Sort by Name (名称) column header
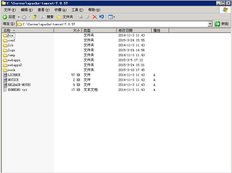This screenshot has width=232, height=173. (28, 30)
